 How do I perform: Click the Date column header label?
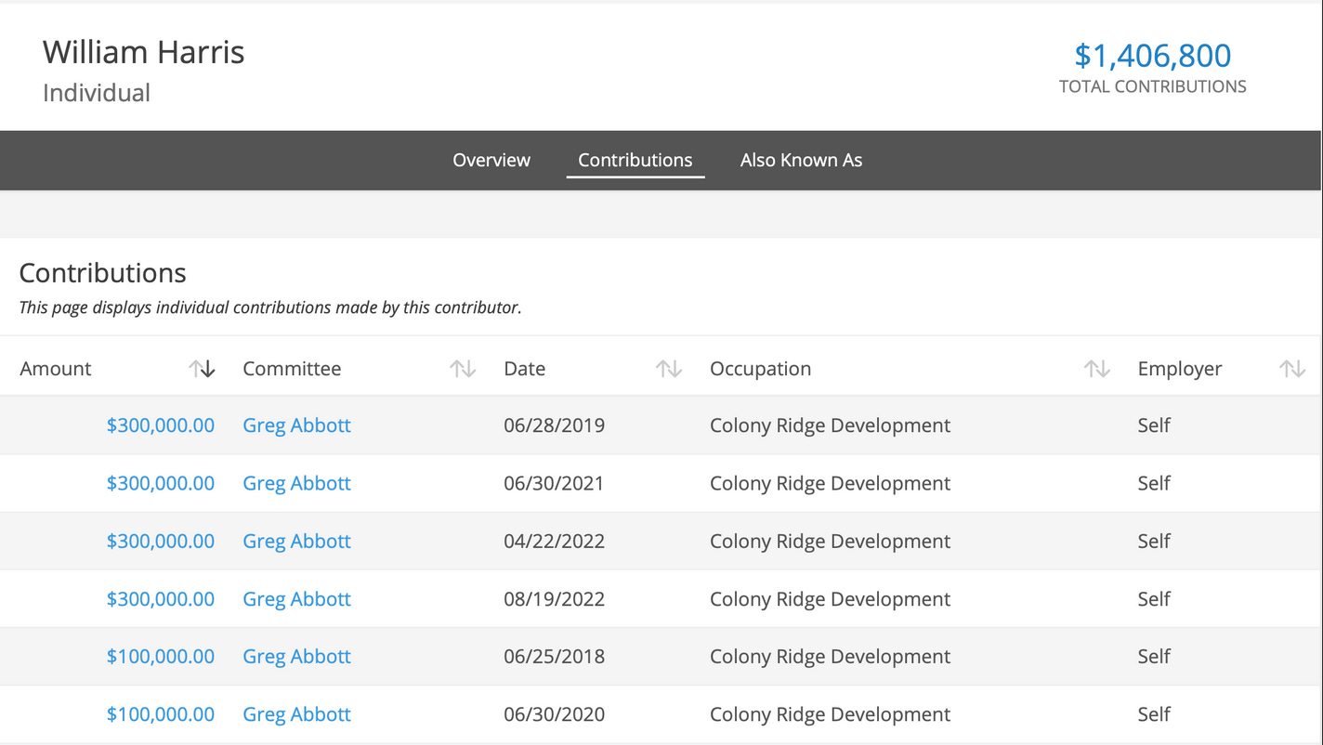(525, 369)
